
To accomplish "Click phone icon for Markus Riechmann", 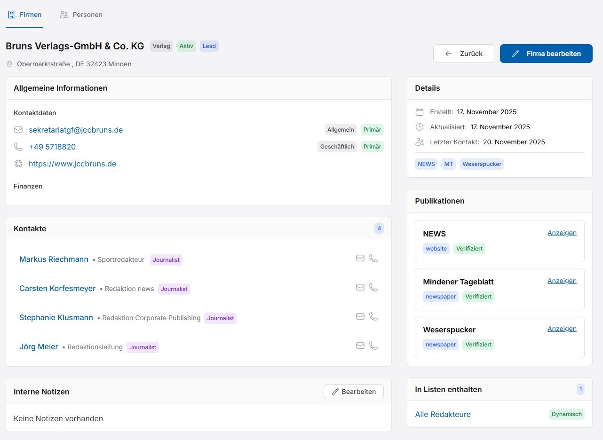I will point(373,258).
